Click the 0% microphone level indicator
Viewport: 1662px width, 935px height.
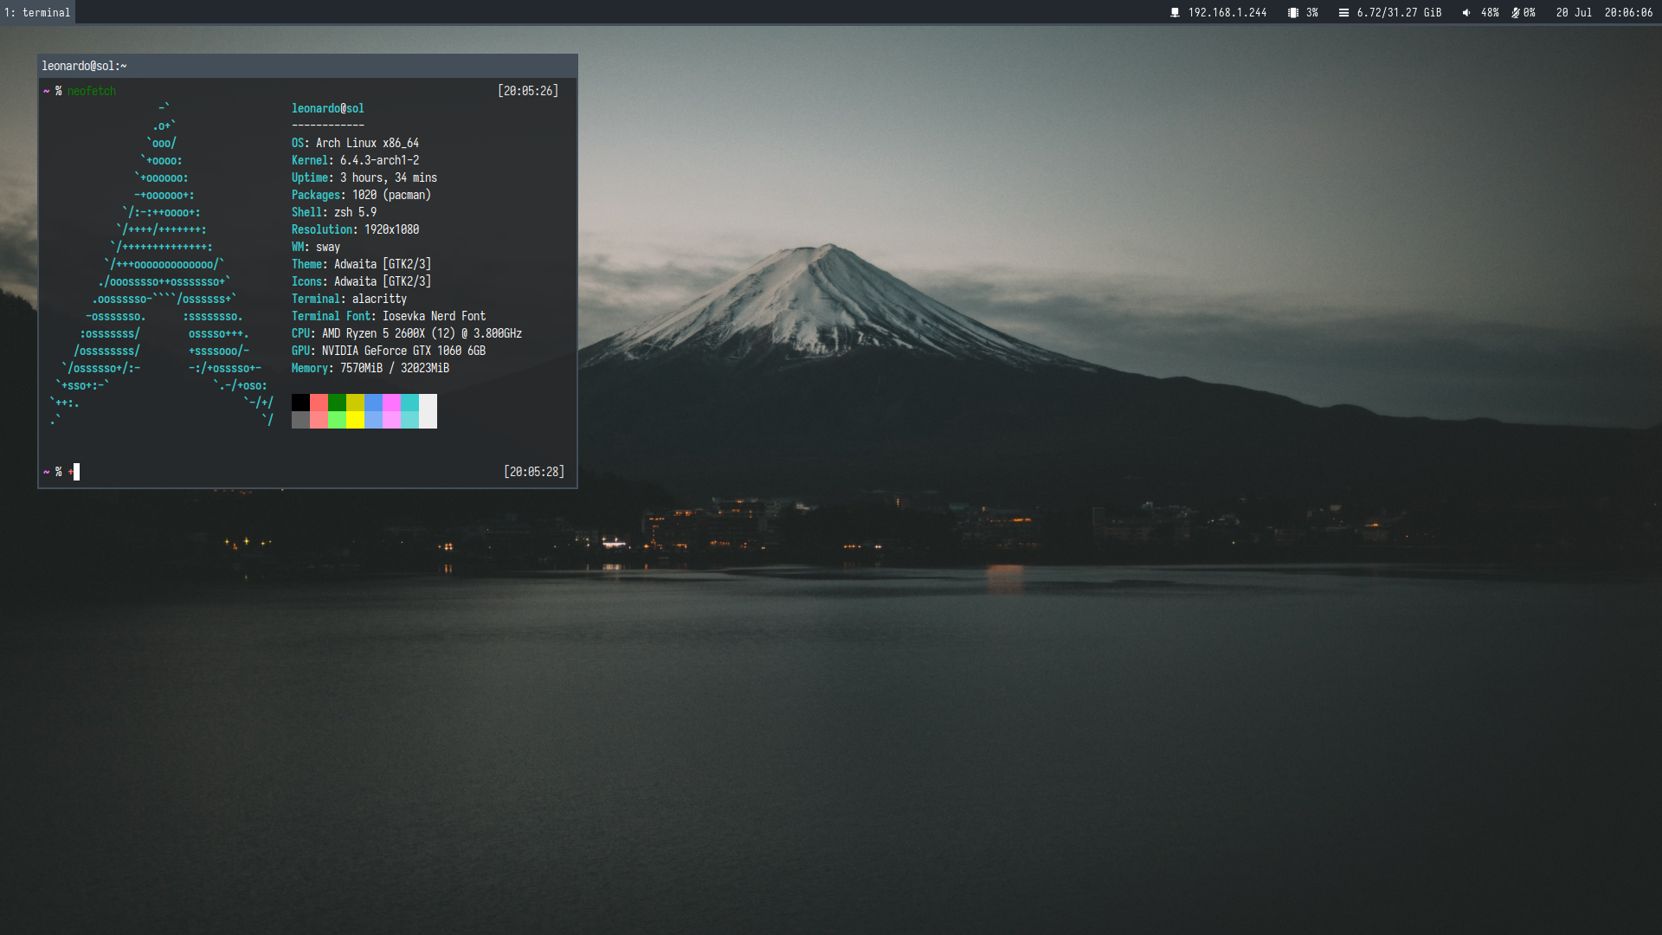(1530, 13)
